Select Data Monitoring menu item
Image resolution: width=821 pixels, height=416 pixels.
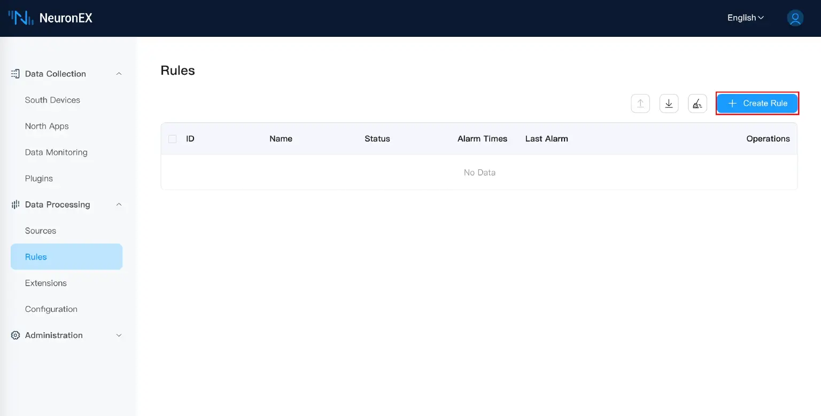[56, 152]
